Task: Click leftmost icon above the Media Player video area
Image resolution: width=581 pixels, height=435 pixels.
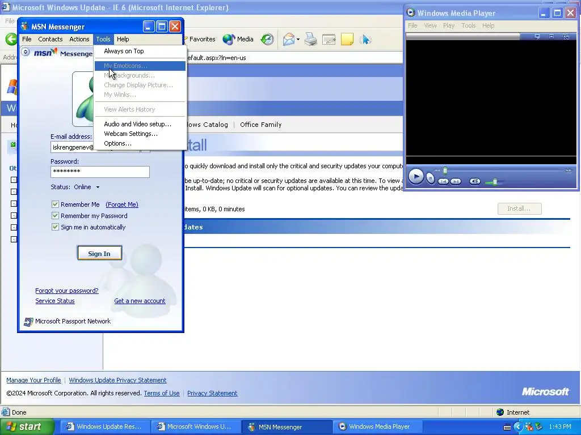Action: [537, 36]
